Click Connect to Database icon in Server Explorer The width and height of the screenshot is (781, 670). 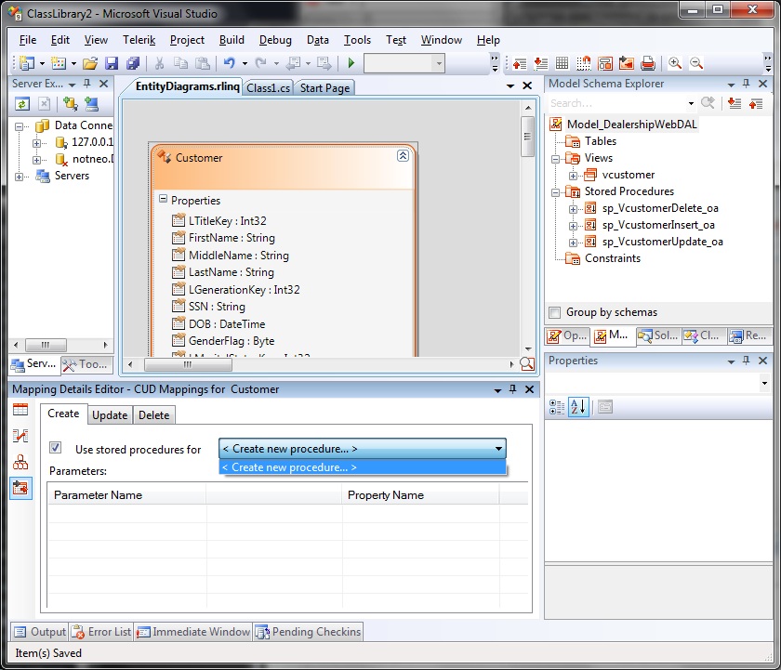tap(71, 103)
